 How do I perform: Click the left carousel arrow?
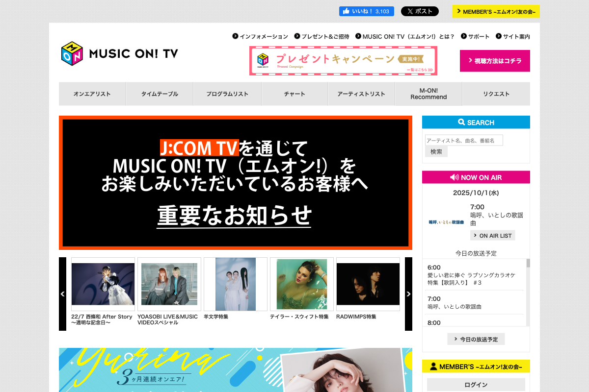pos(62,294)
